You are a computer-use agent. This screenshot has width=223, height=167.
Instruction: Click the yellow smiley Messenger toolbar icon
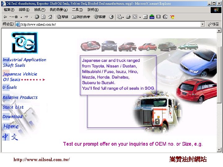(172, 17)
